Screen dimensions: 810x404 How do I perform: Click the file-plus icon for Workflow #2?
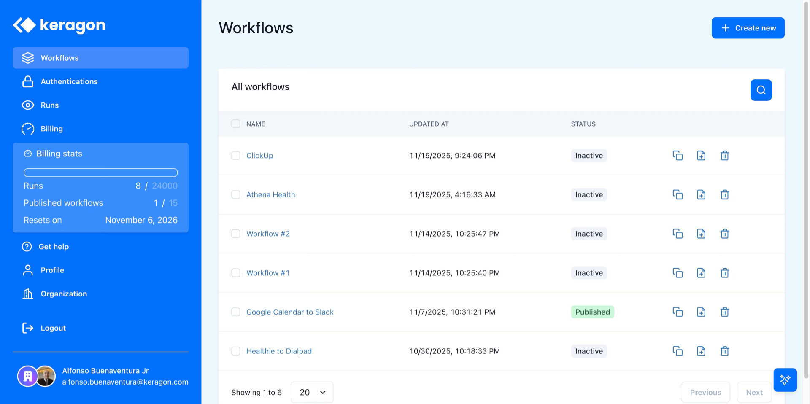click(701, 234)
